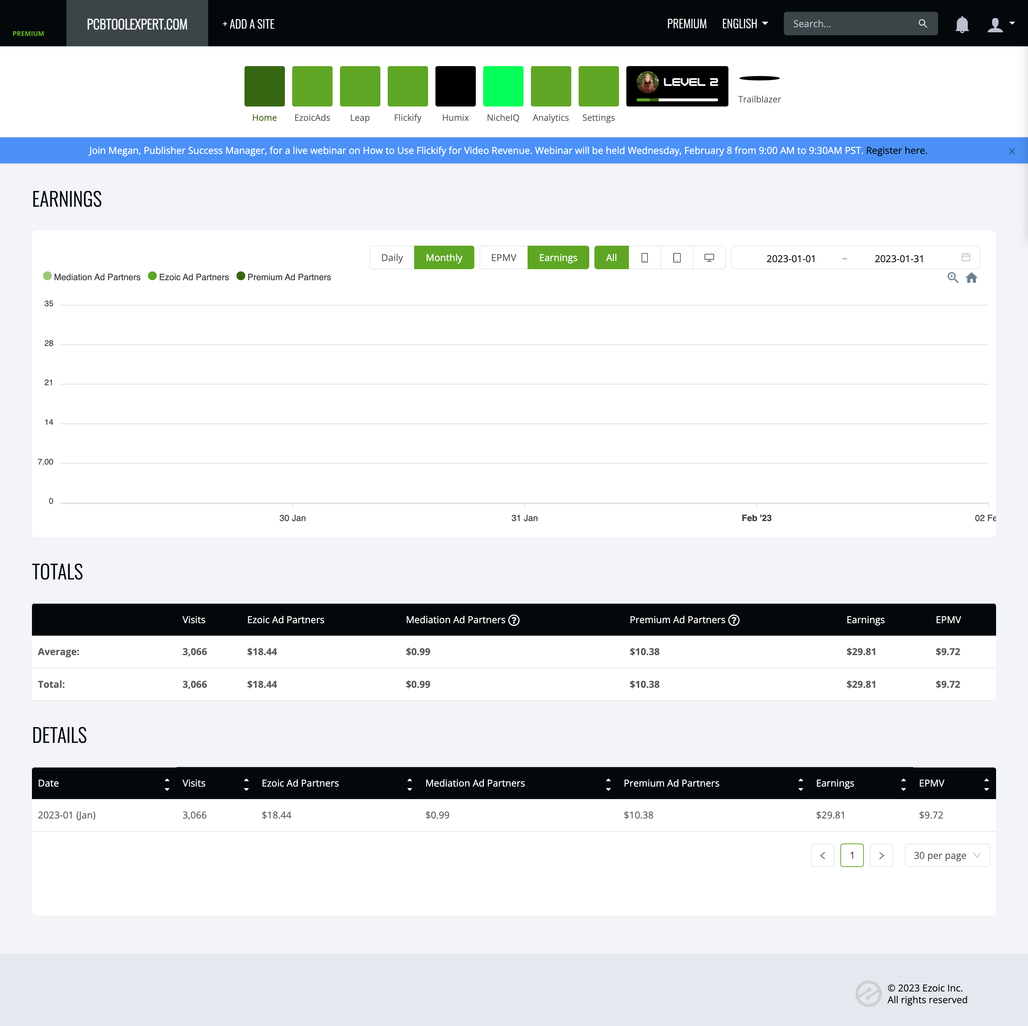1028x1026 pixels.
Task: Select All devices filter
Action: (611, 257)
